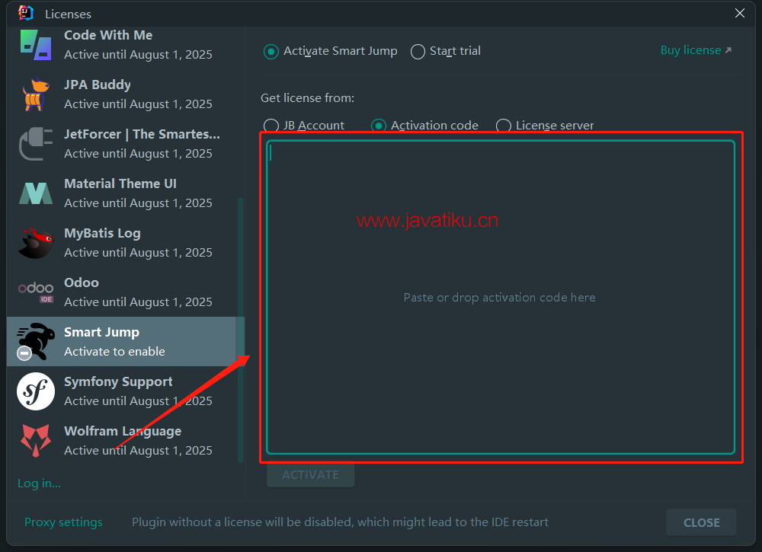
Task: Click the Material Theme UI icon
Action: (36, 193)
